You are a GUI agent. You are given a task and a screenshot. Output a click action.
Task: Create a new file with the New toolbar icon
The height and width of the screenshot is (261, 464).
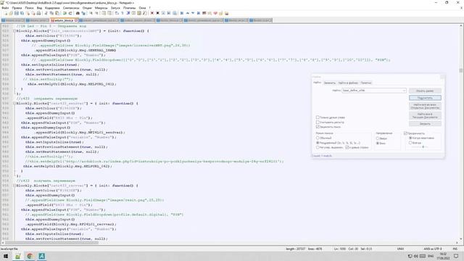pos(5,13)
